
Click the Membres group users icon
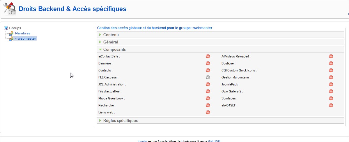(11, 34)
